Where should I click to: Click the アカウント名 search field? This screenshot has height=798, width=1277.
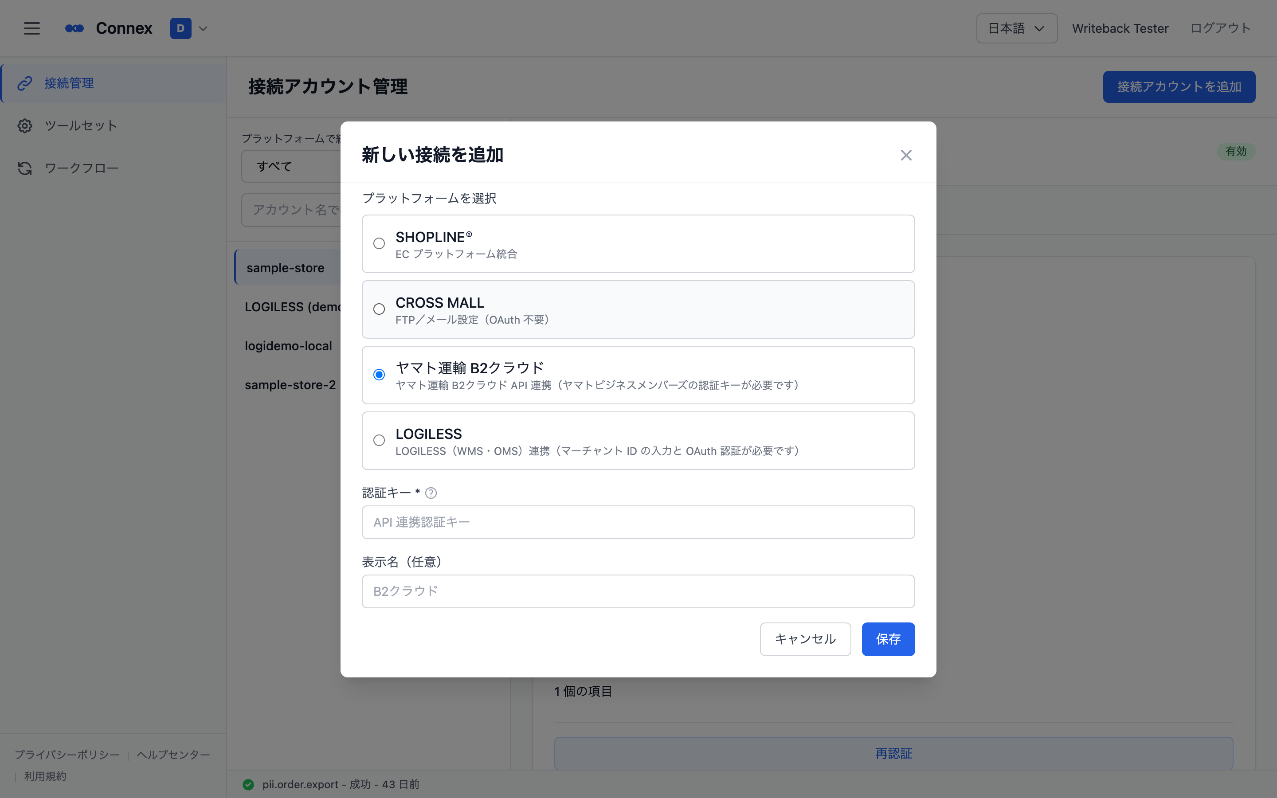pyautogui.click(x=291, y=210)
